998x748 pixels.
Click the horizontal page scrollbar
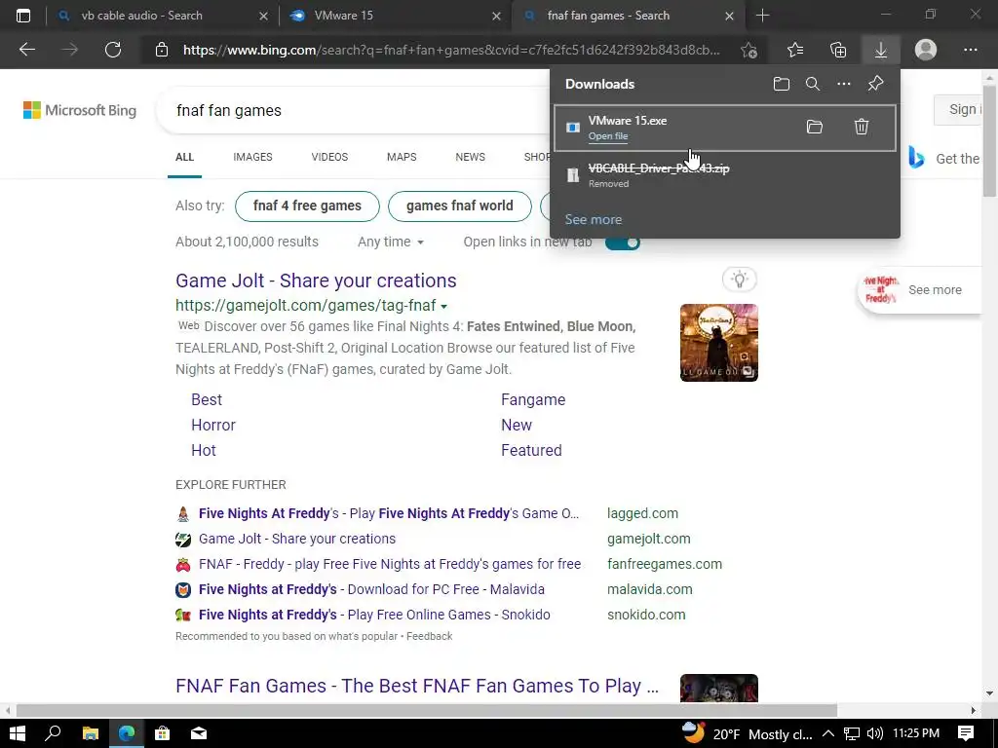click(x=427, y=710)
